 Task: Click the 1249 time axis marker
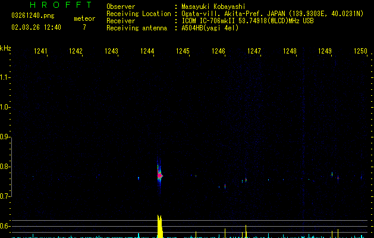pos(325,51)
